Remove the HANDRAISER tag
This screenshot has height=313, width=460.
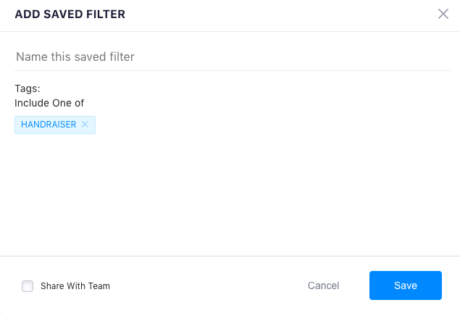85,125
